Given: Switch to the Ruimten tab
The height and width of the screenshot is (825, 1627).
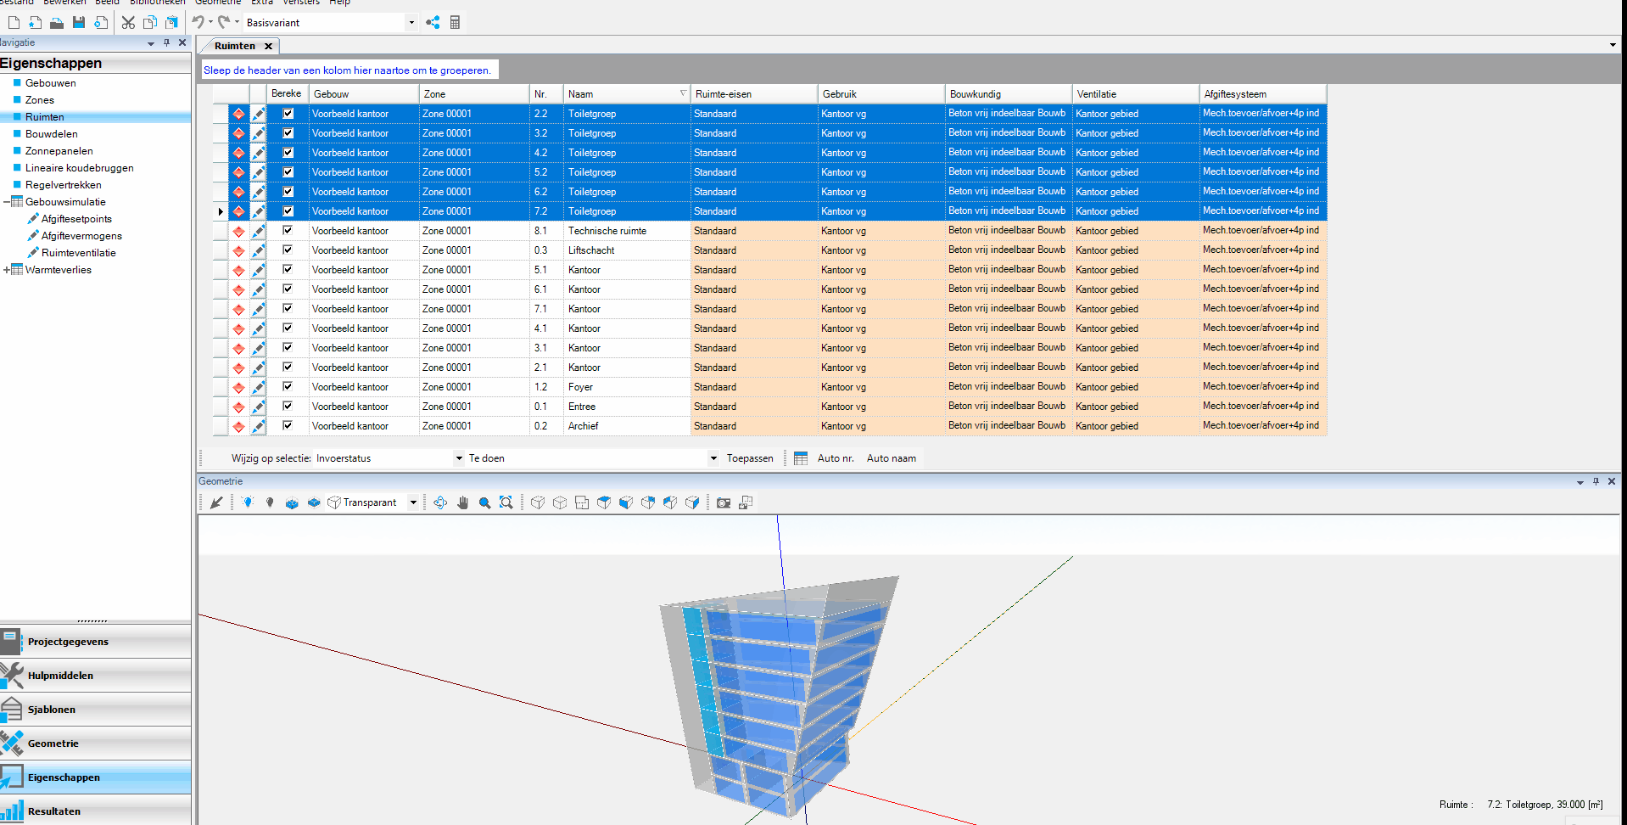Looking at the screenshot, I should click(235, 46).
